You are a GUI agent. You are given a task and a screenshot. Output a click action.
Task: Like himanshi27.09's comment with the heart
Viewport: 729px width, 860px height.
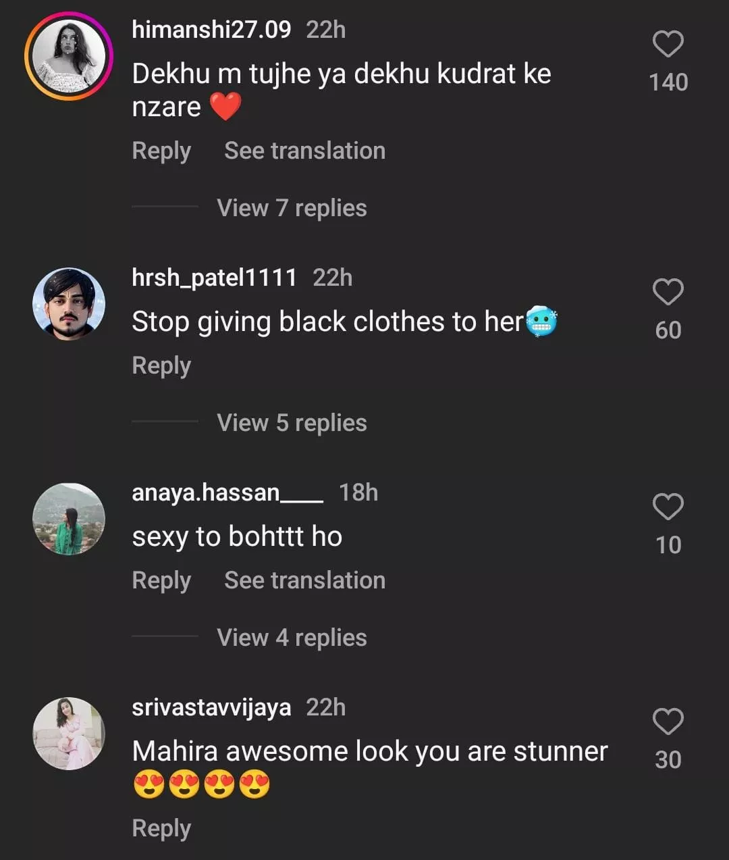(x=668, y=45)
